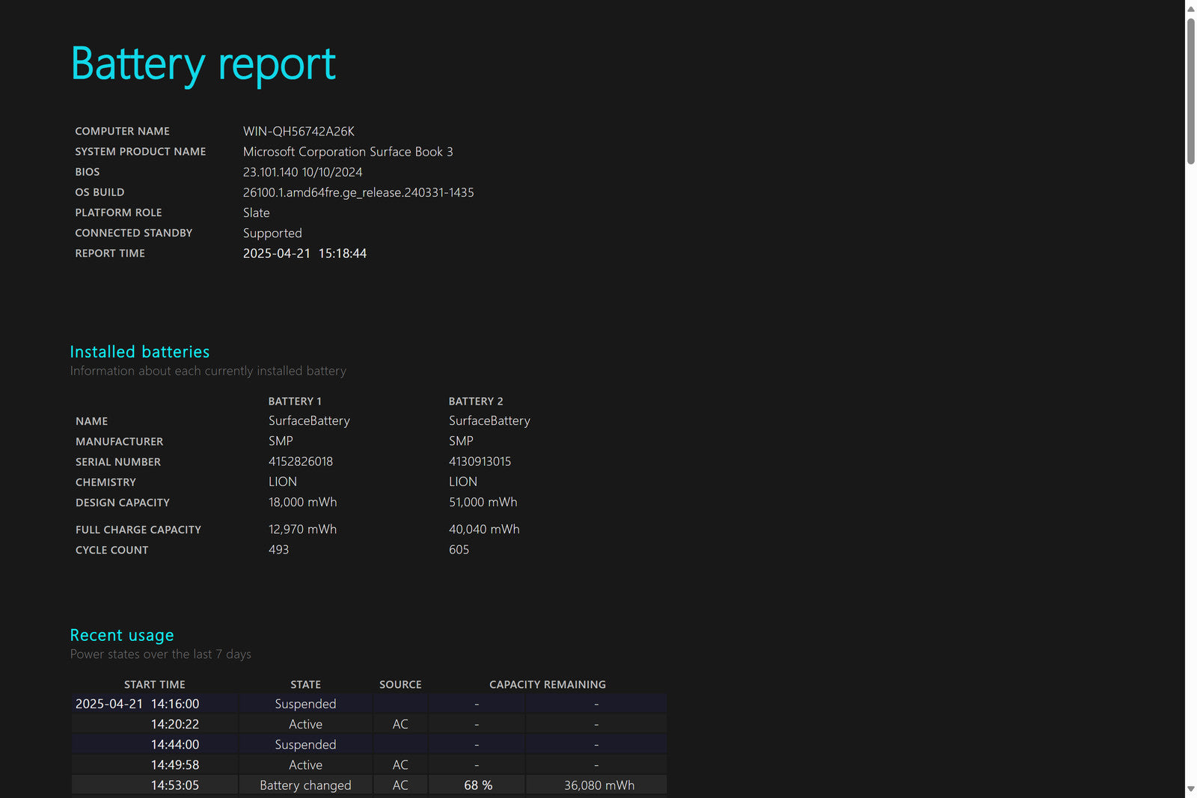Screen dimensions: 1197x798
Task: Click the OS build version string
Action: coord(358,192)
